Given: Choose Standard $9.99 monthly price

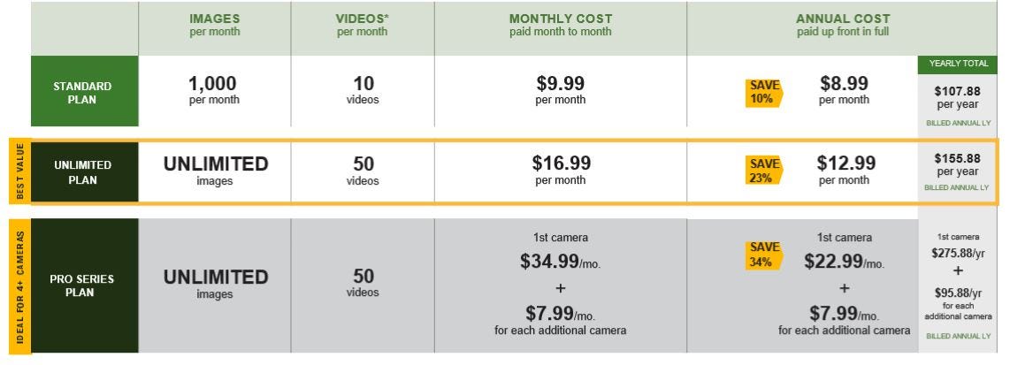Looking at the screenshot, I should click(560, 85).
